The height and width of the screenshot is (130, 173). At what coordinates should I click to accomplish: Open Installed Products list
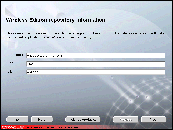(x=83, y=120)
